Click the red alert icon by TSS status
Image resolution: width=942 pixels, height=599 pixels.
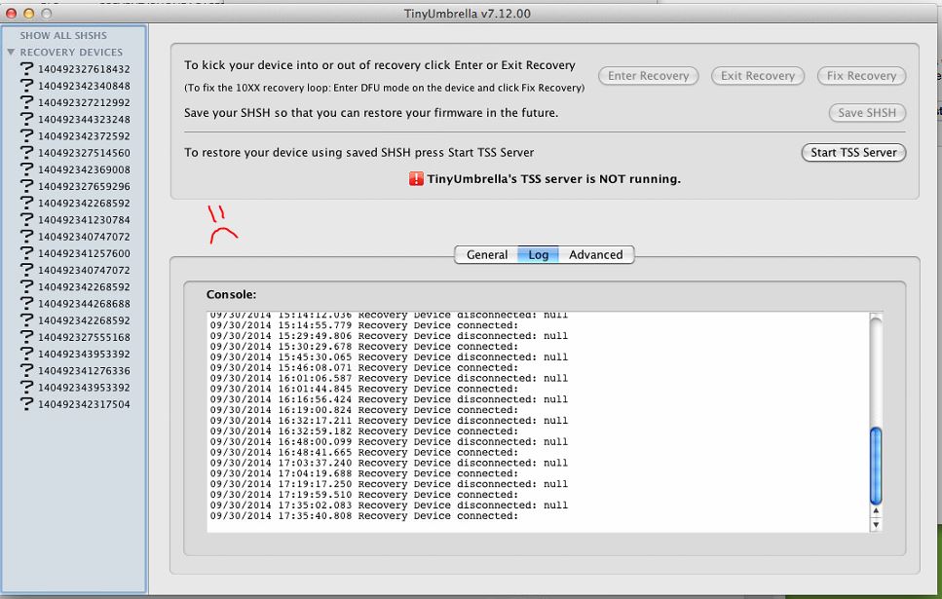[416, 178]
